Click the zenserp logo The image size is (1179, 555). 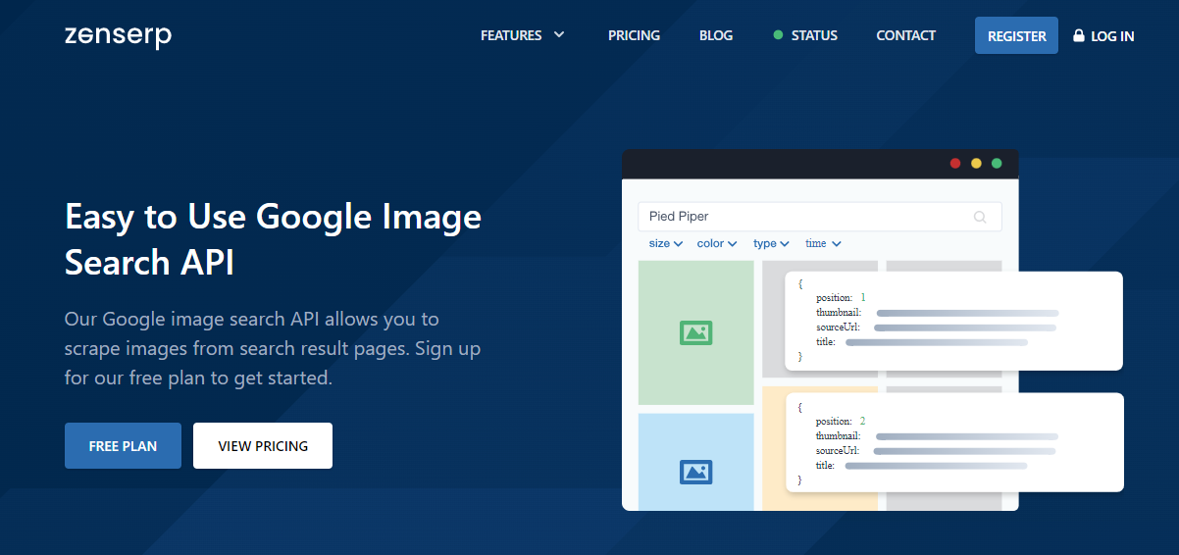pyautogui.click(x=118, y=36)
